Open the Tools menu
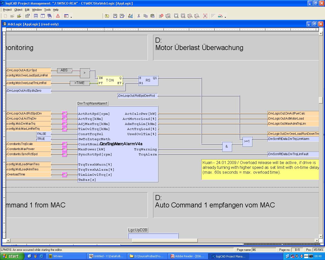 pyautogui.click(x=47, y=10)
